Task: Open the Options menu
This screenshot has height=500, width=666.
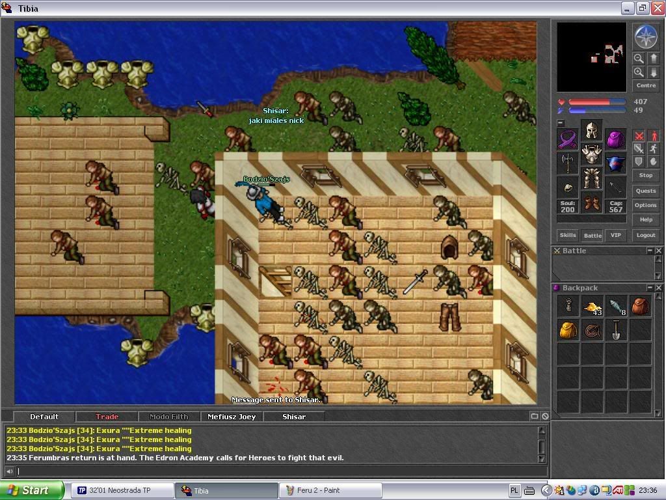Action: (x=646, y=205)
